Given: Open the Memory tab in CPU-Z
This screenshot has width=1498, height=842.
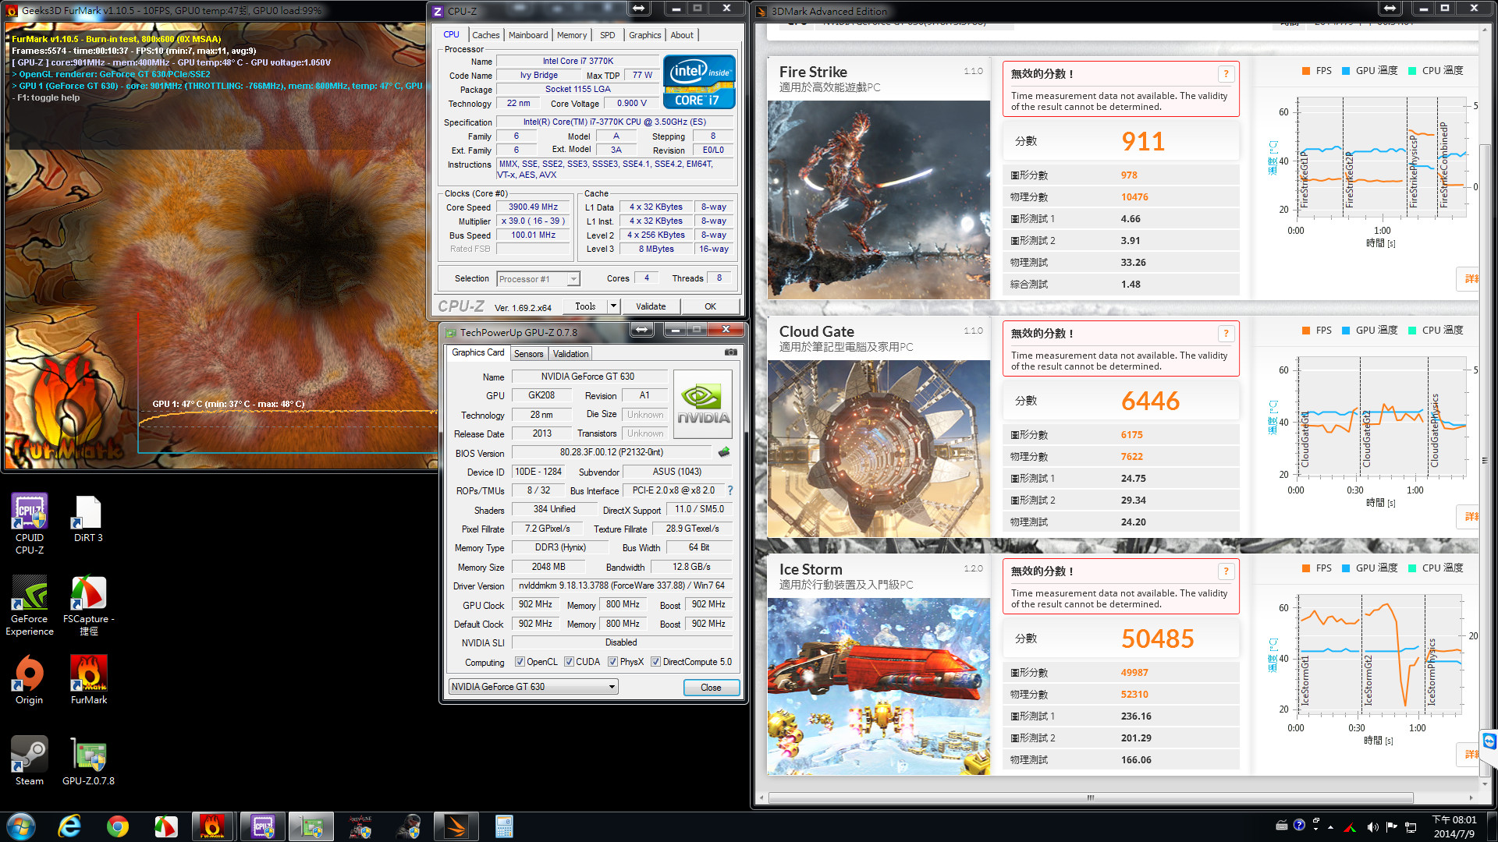Looking at the screenshot, I should point(572,35).
